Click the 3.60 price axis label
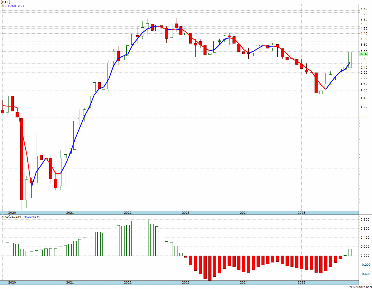Screen dimensions: 372x289 [364, 45]
